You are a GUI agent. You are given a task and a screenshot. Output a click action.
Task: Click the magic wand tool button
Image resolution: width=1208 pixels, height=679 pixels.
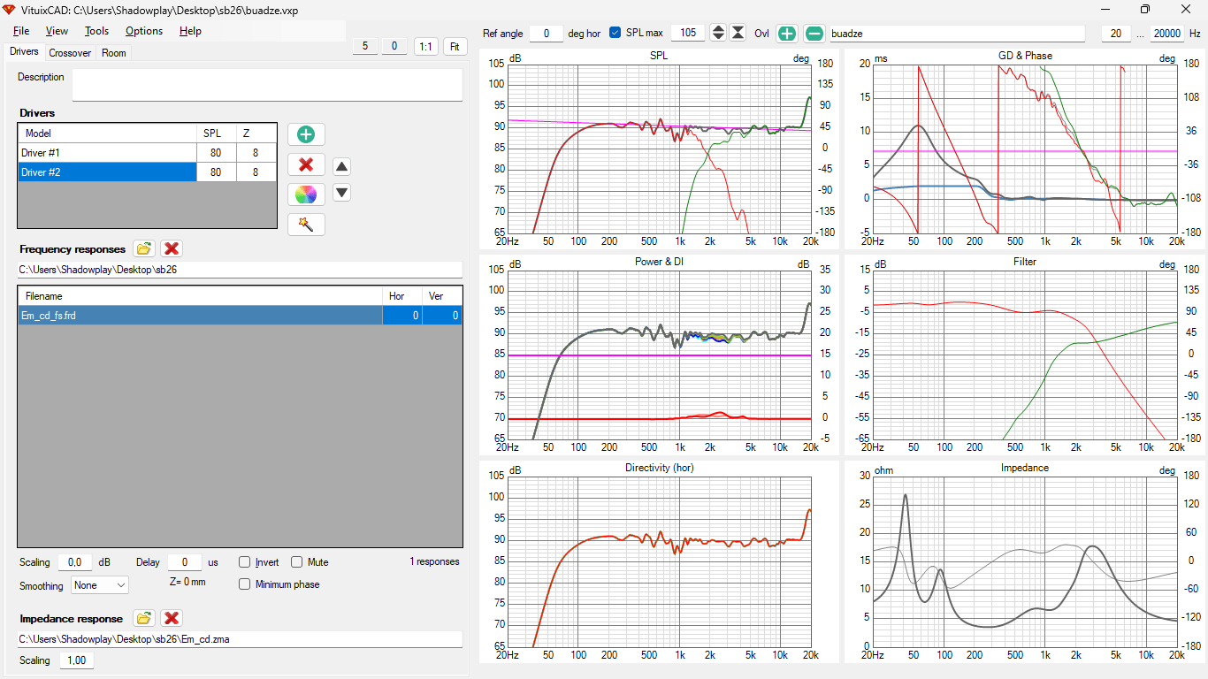coord(306,225)
